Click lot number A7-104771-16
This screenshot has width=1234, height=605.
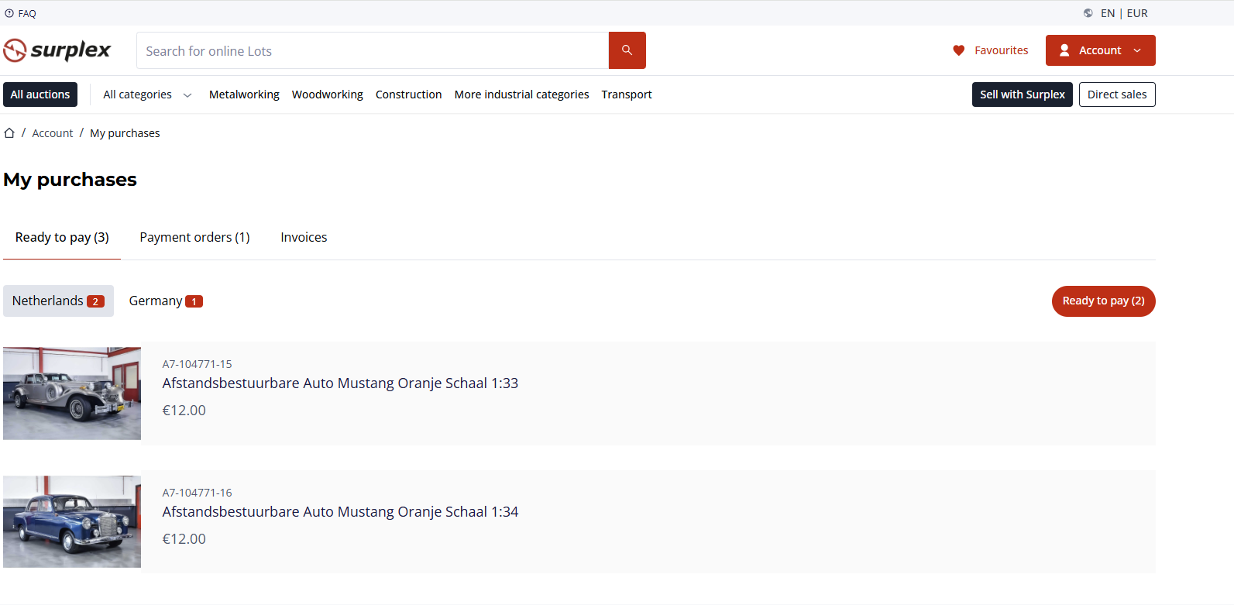point(197,493)
